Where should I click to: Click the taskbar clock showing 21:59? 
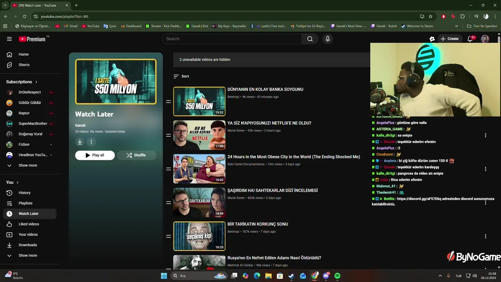tap(489, 276)
